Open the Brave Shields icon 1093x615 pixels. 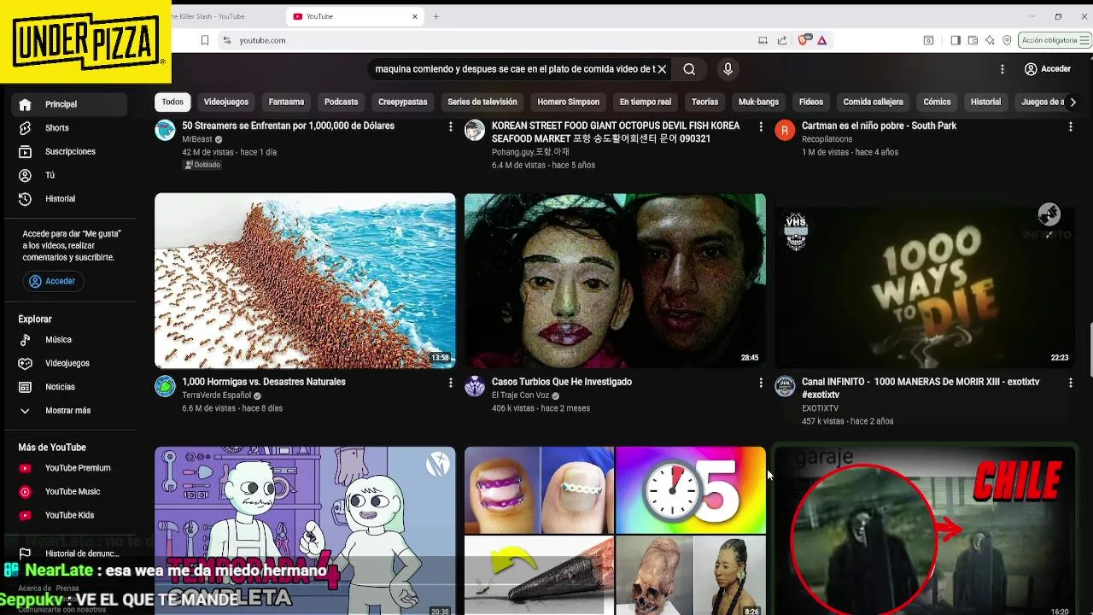point(804,40)
